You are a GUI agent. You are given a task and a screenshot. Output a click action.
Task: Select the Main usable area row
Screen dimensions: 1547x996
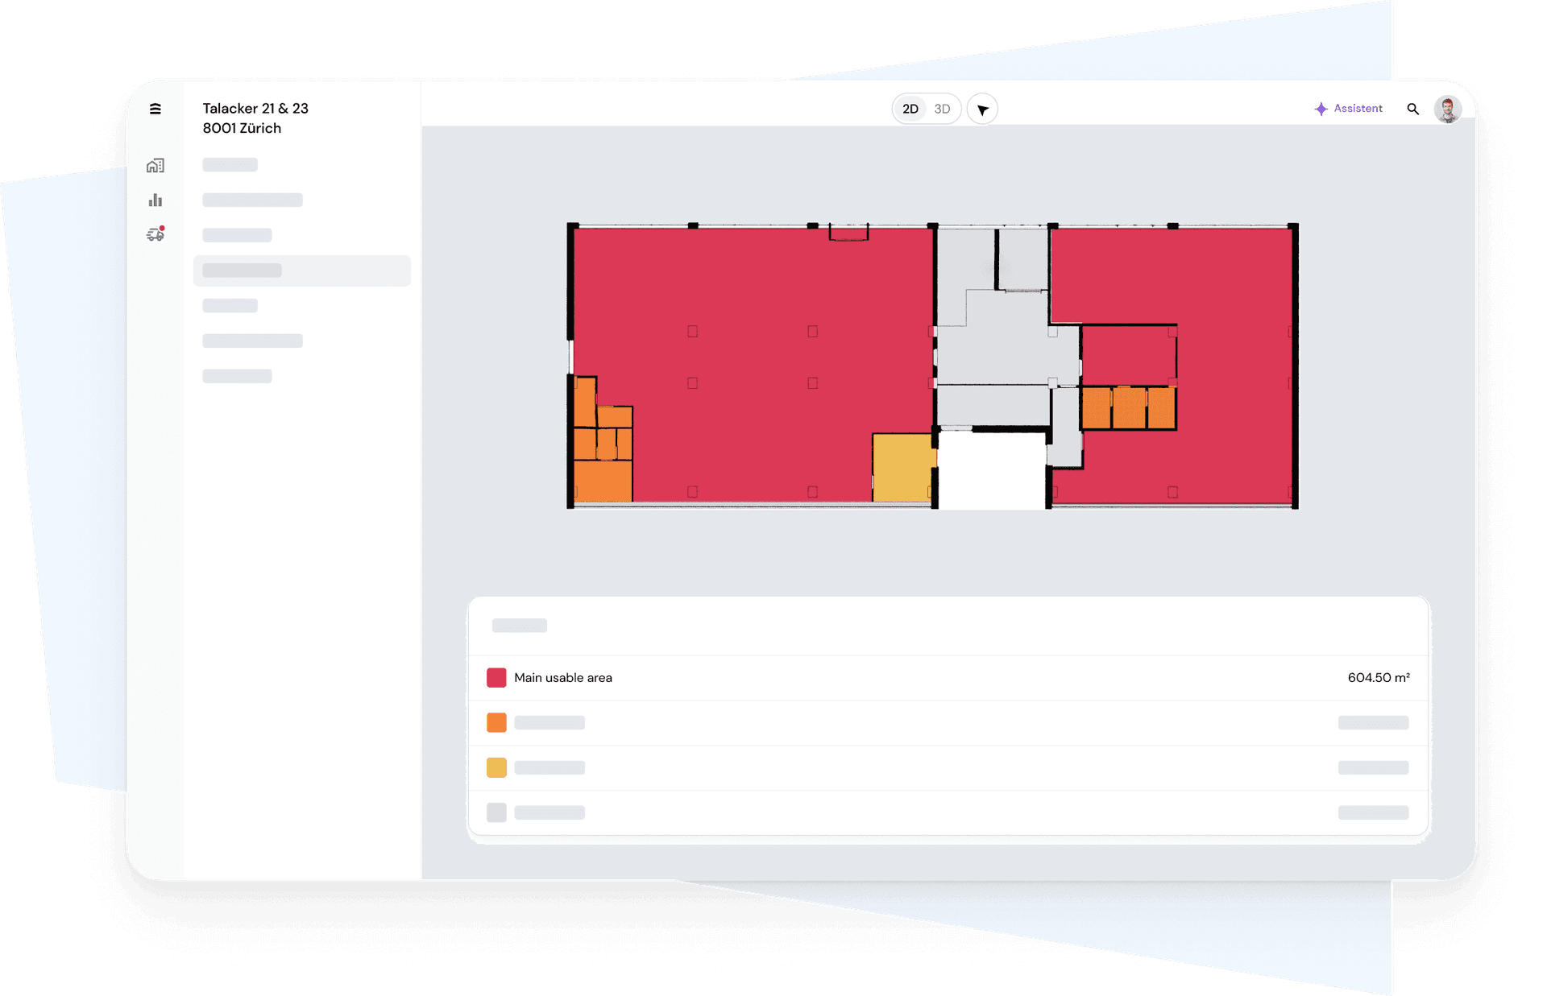(948, 678)
